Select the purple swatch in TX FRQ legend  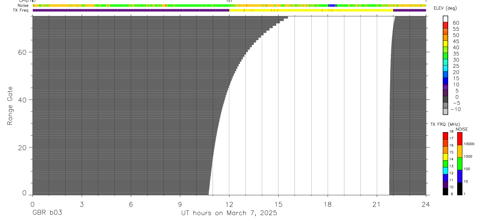[x=445, y=184]
